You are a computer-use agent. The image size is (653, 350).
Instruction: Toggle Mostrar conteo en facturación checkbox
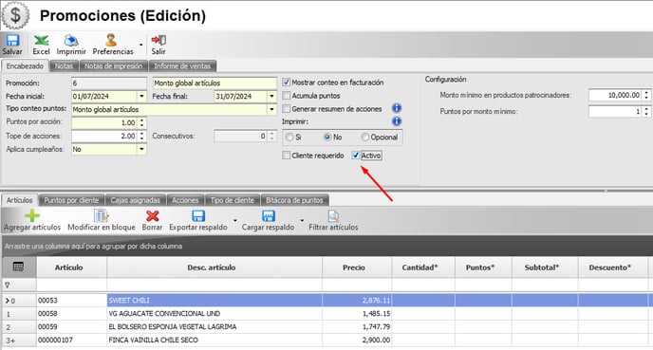(x=286, y=83)
